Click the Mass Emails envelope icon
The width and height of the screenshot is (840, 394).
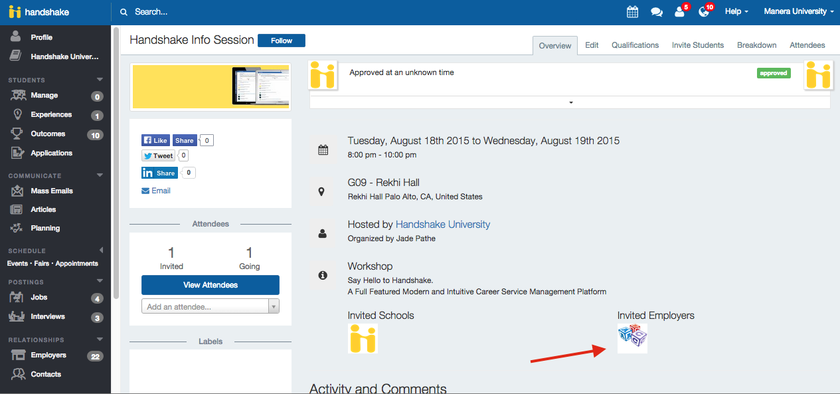tap(17, 191)
